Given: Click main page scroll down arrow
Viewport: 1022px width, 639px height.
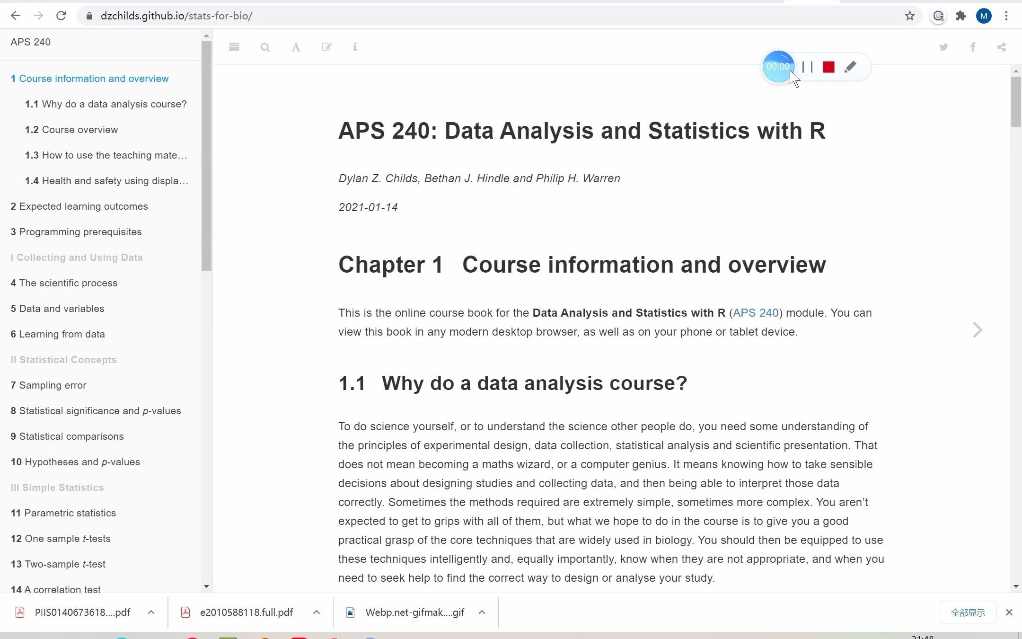Looking at the screenshot, I should (x=1015, y=586).
